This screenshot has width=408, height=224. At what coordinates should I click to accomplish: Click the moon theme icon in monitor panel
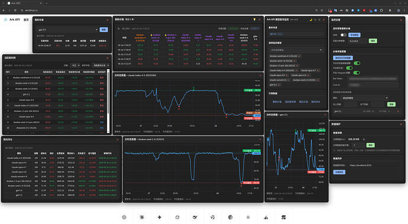(310, 20)
